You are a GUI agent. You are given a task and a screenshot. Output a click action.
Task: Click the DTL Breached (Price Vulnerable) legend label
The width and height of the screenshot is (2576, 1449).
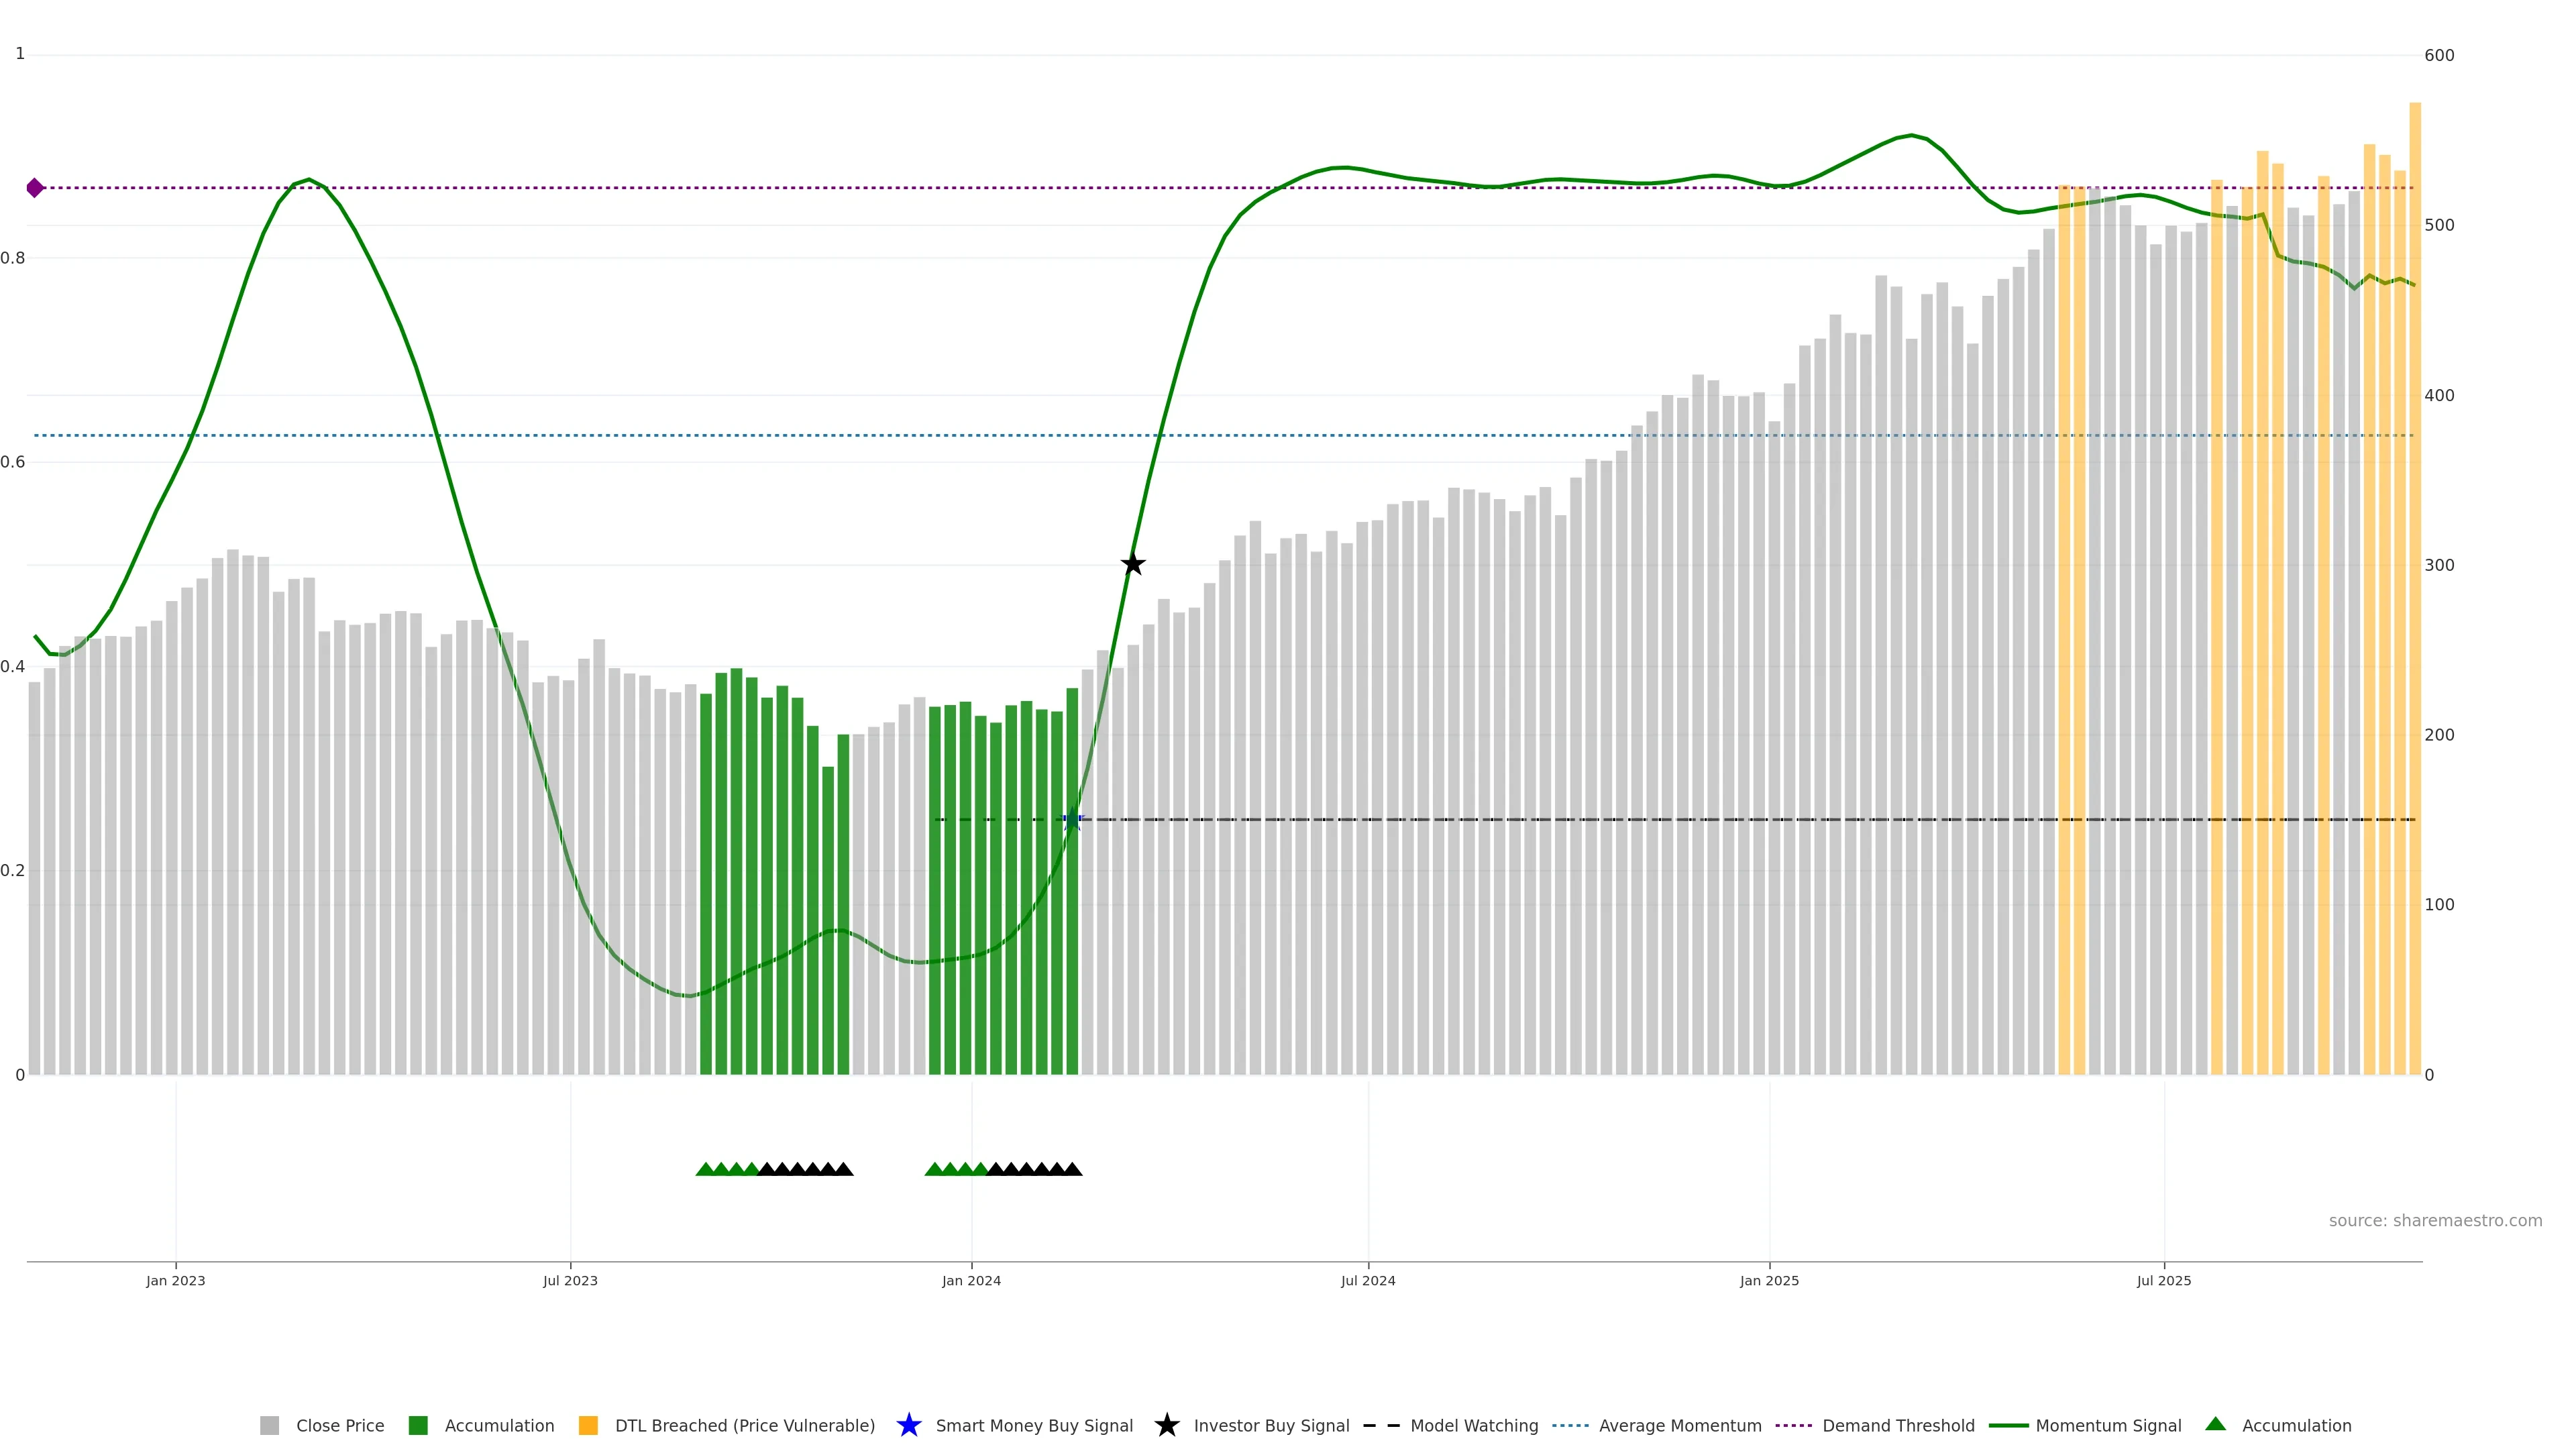pos(744,1425)
